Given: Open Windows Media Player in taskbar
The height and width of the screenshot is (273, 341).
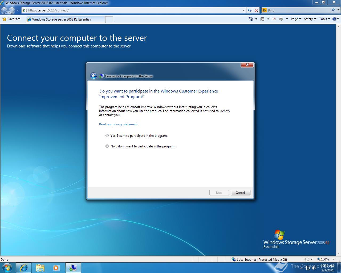Looking at the screenshot, I should point(56,268).
